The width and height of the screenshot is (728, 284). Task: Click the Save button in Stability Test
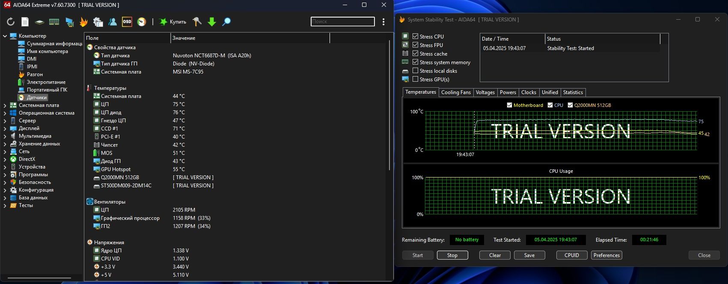click(529, 255)
